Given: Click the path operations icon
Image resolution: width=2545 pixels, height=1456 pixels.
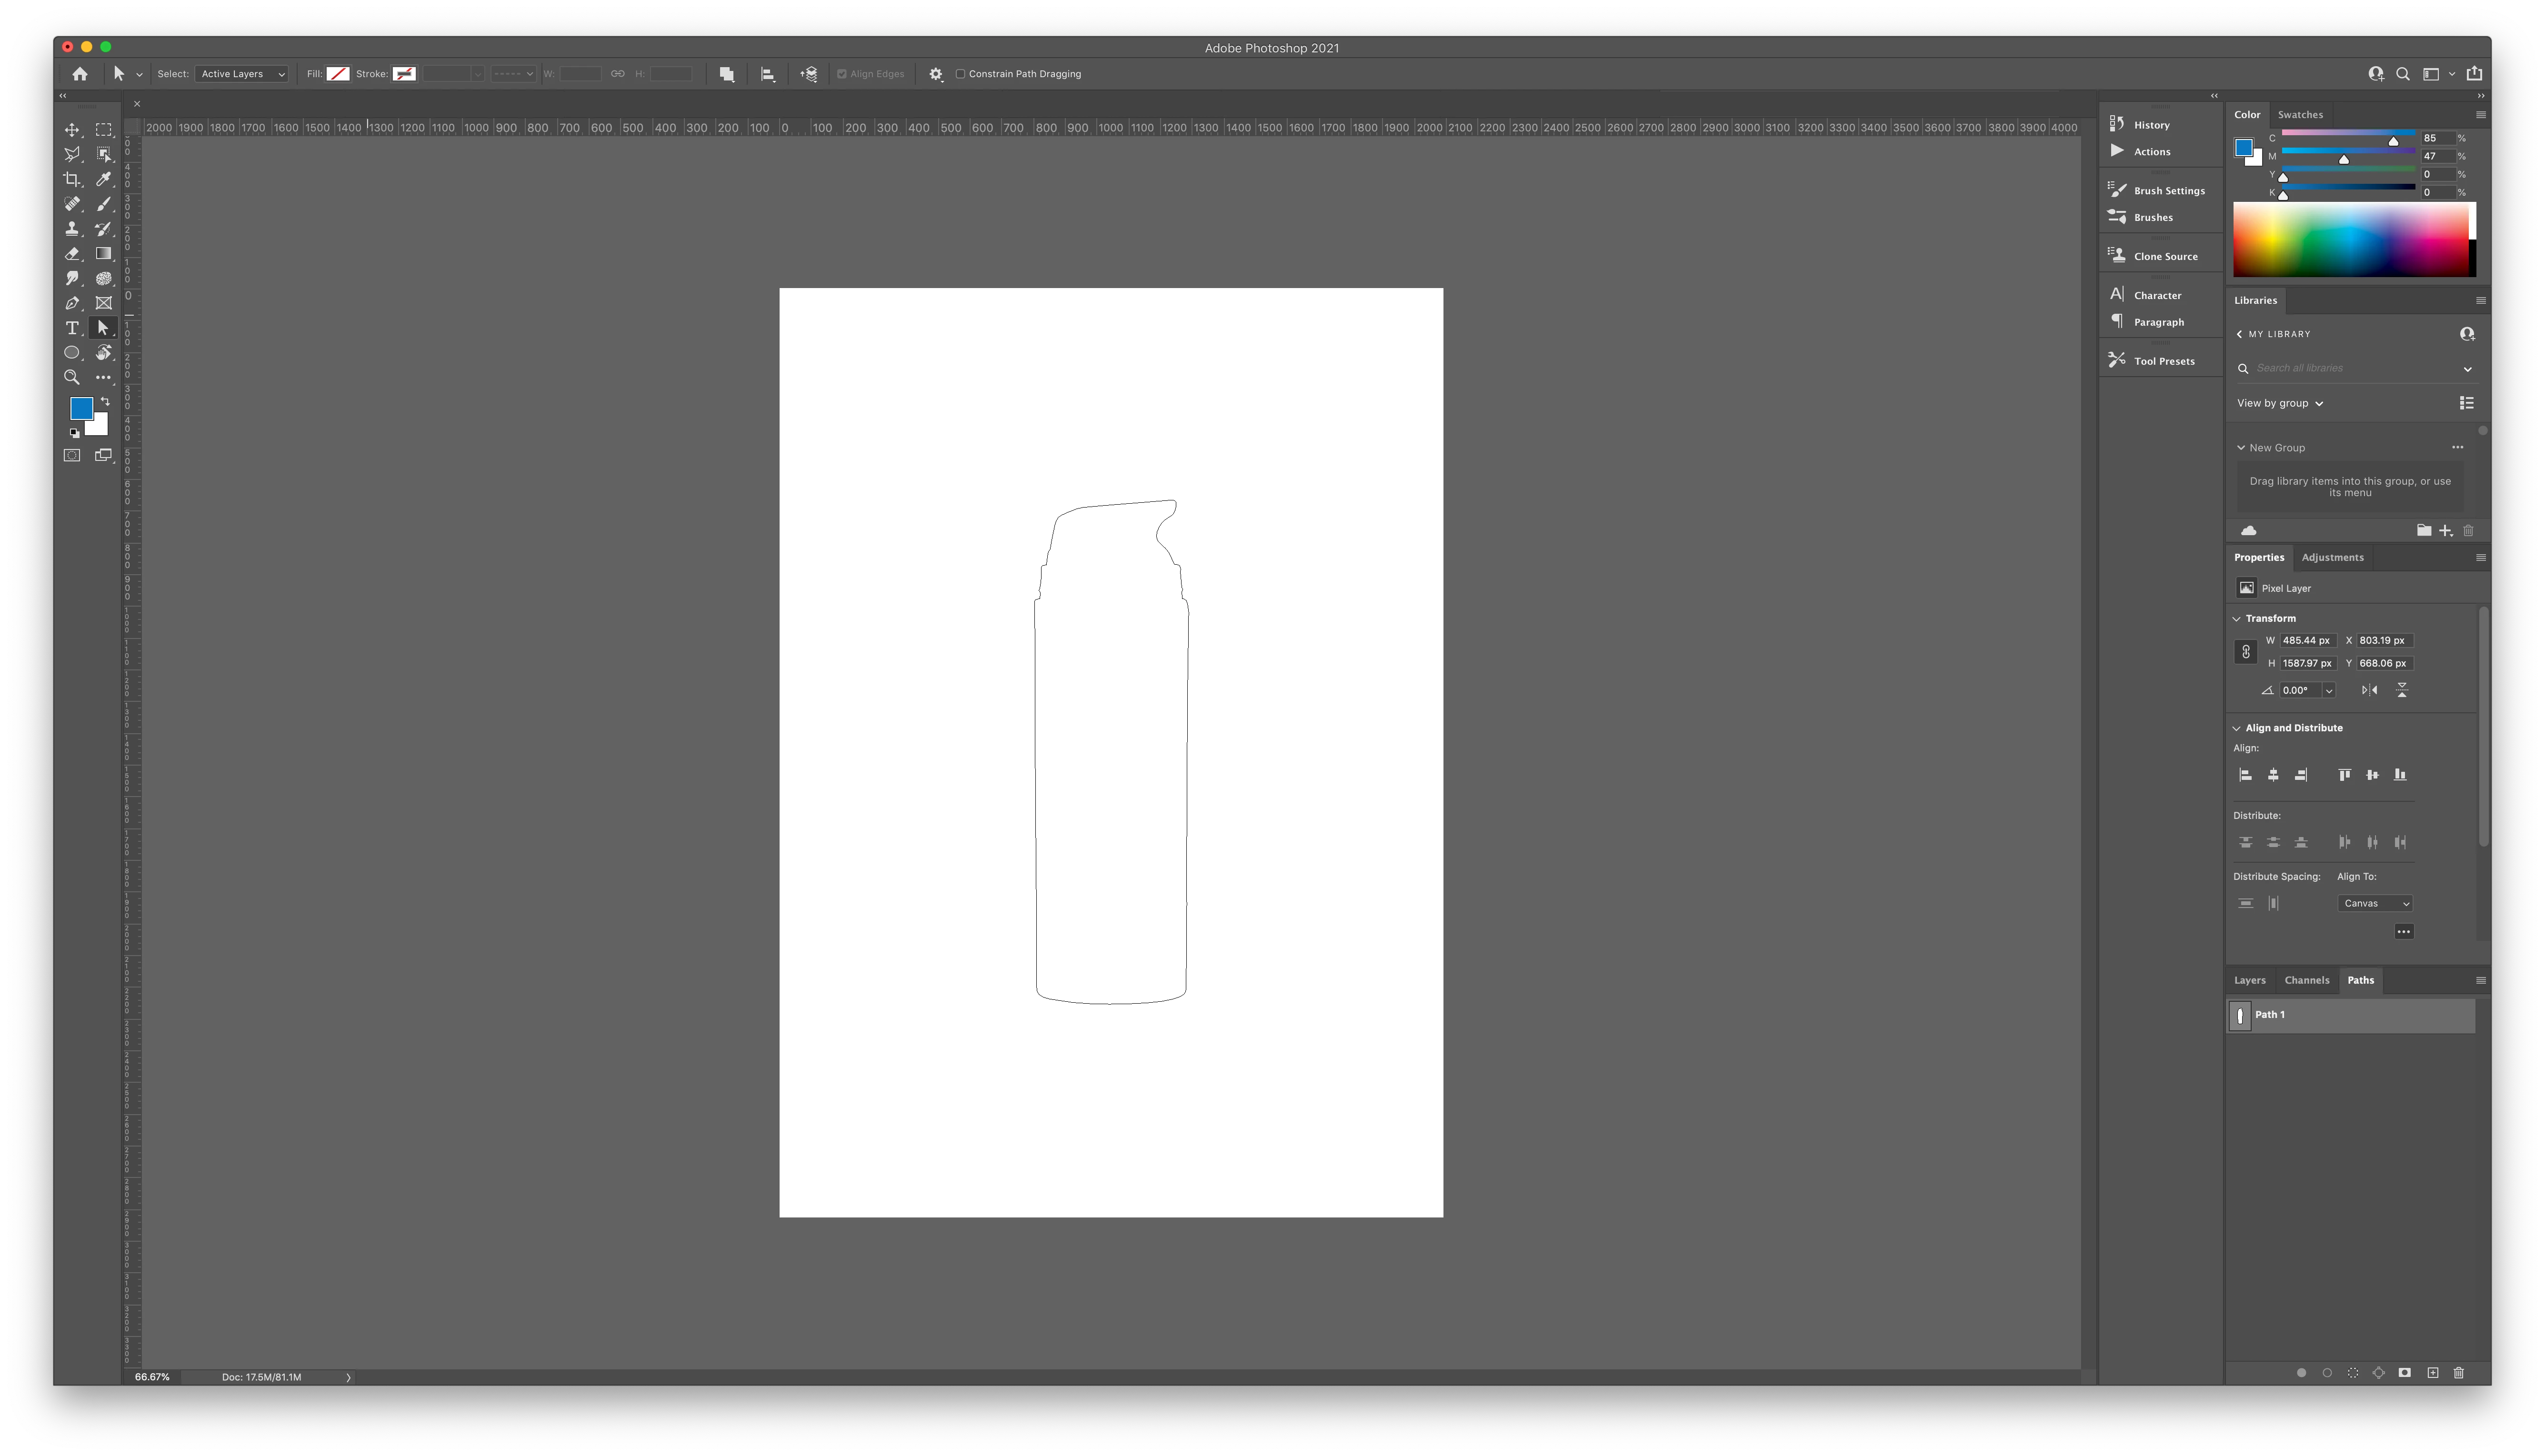Looking at the screenshot, I should point(727,74).
